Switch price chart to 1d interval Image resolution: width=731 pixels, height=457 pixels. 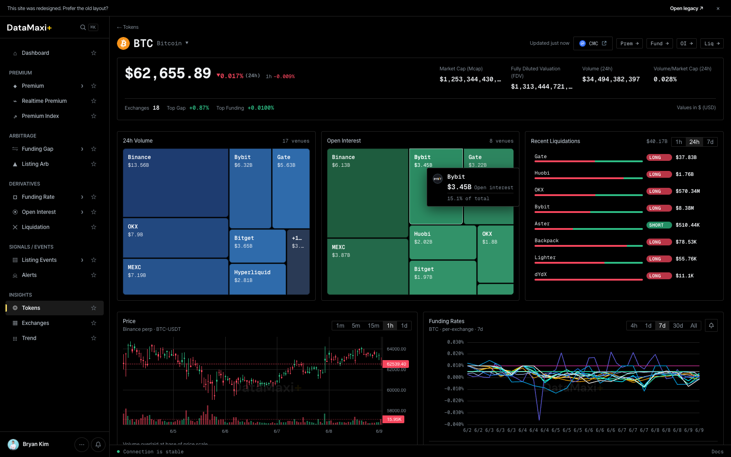click(404, 325)
